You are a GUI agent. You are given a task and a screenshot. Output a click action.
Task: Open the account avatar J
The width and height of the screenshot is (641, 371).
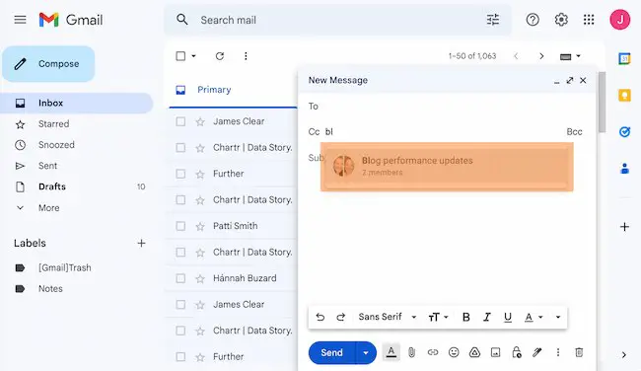coord(619,20)
